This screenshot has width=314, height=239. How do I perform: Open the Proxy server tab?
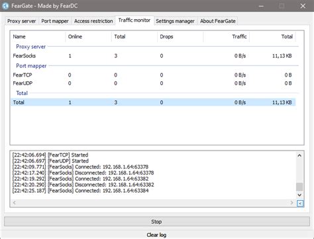click(22, 21)
